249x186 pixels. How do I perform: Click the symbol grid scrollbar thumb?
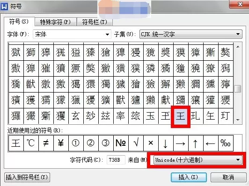pos(238,89)
